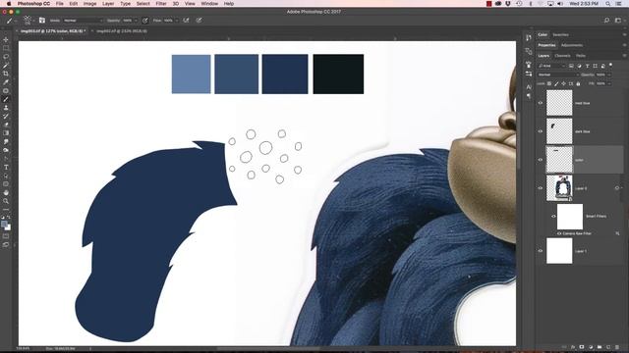Select the Rectangular Marquee tool
Viewport: 629px width, 353px height.
coord(6,48)
